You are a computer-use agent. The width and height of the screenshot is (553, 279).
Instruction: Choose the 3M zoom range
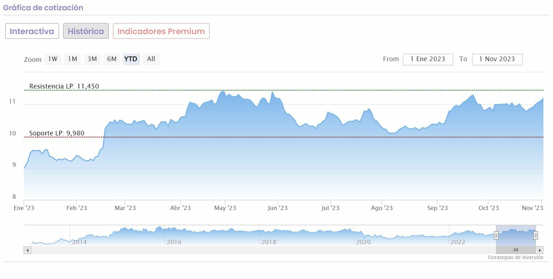point(92,59)
